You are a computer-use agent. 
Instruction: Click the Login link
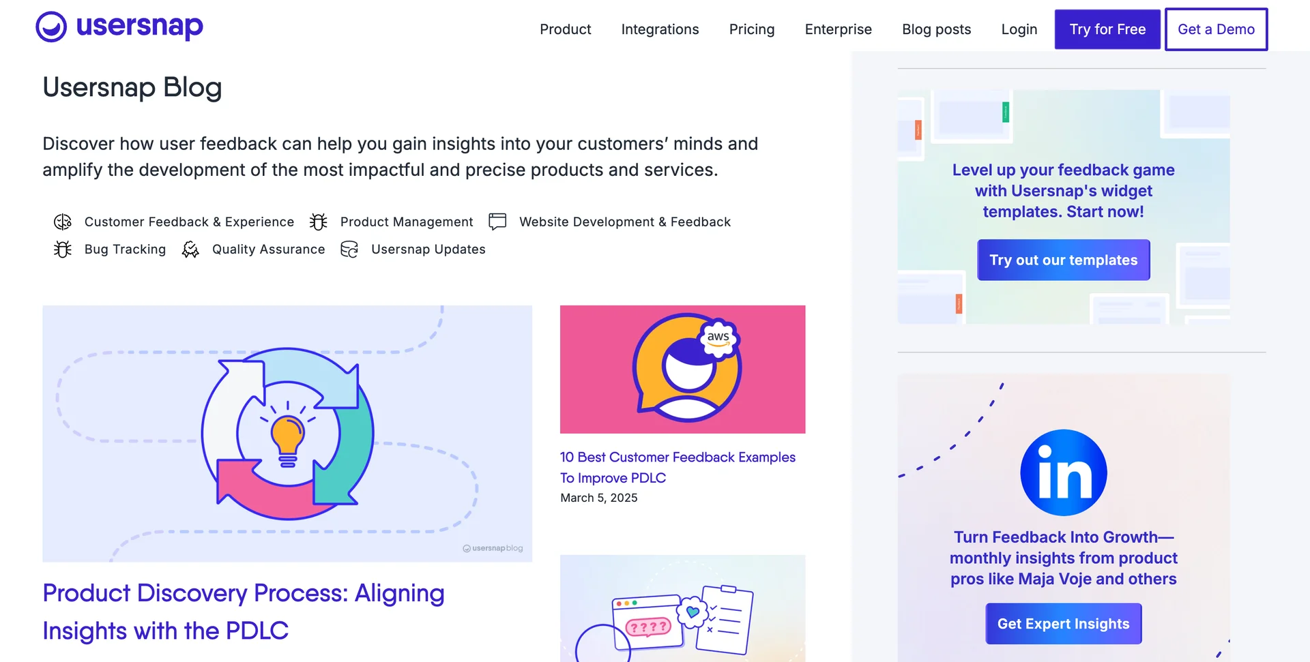1019,29
